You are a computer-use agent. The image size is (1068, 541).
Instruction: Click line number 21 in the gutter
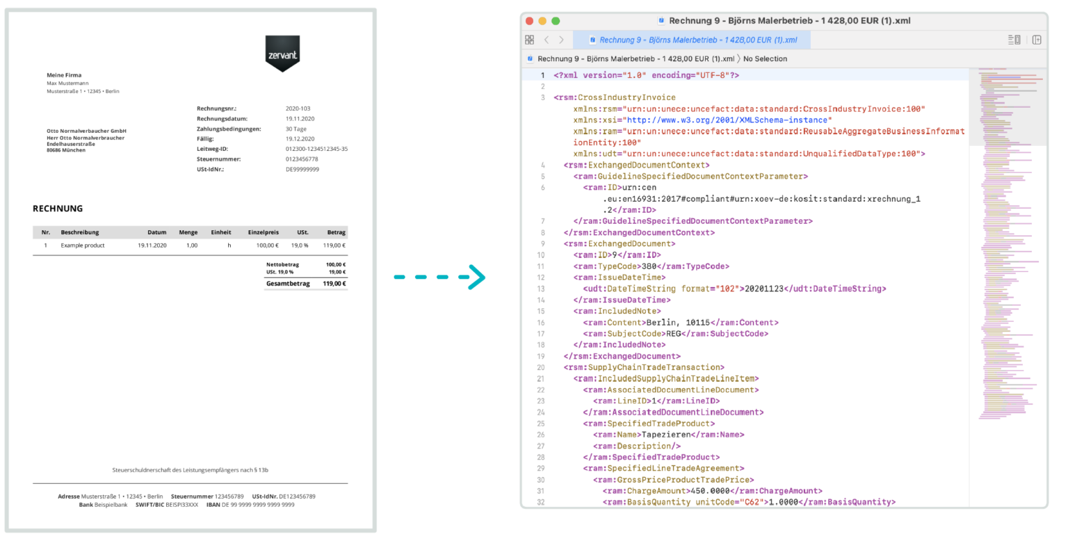click(541, 378)
